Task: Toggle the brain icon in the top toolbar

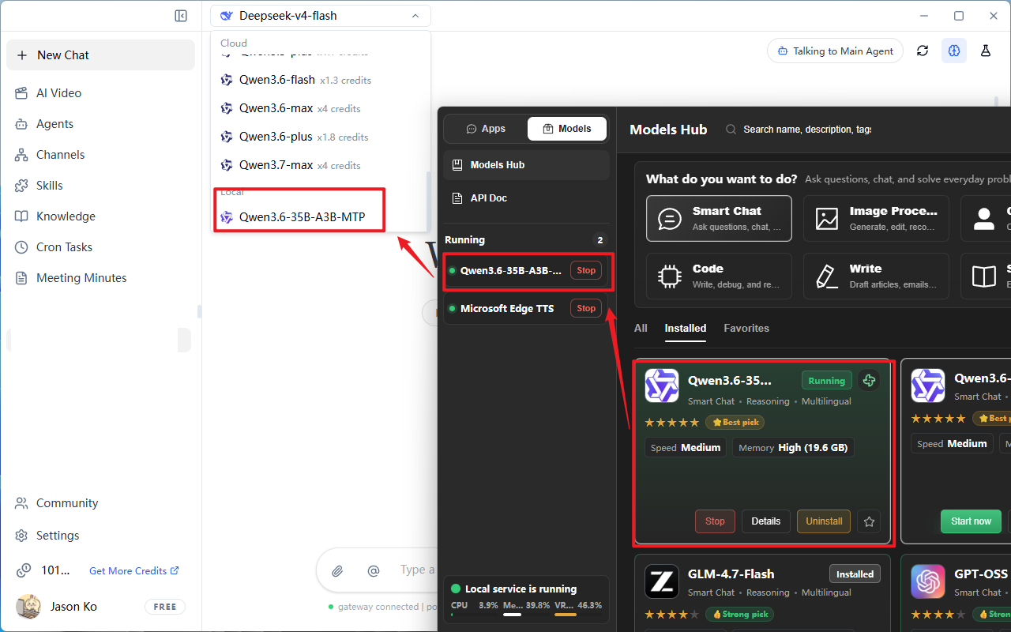Action: coord(954,51)
